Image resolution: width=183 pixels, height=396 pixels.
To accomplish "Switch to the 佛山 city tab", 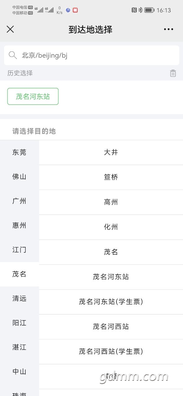I will pos(20,177).
